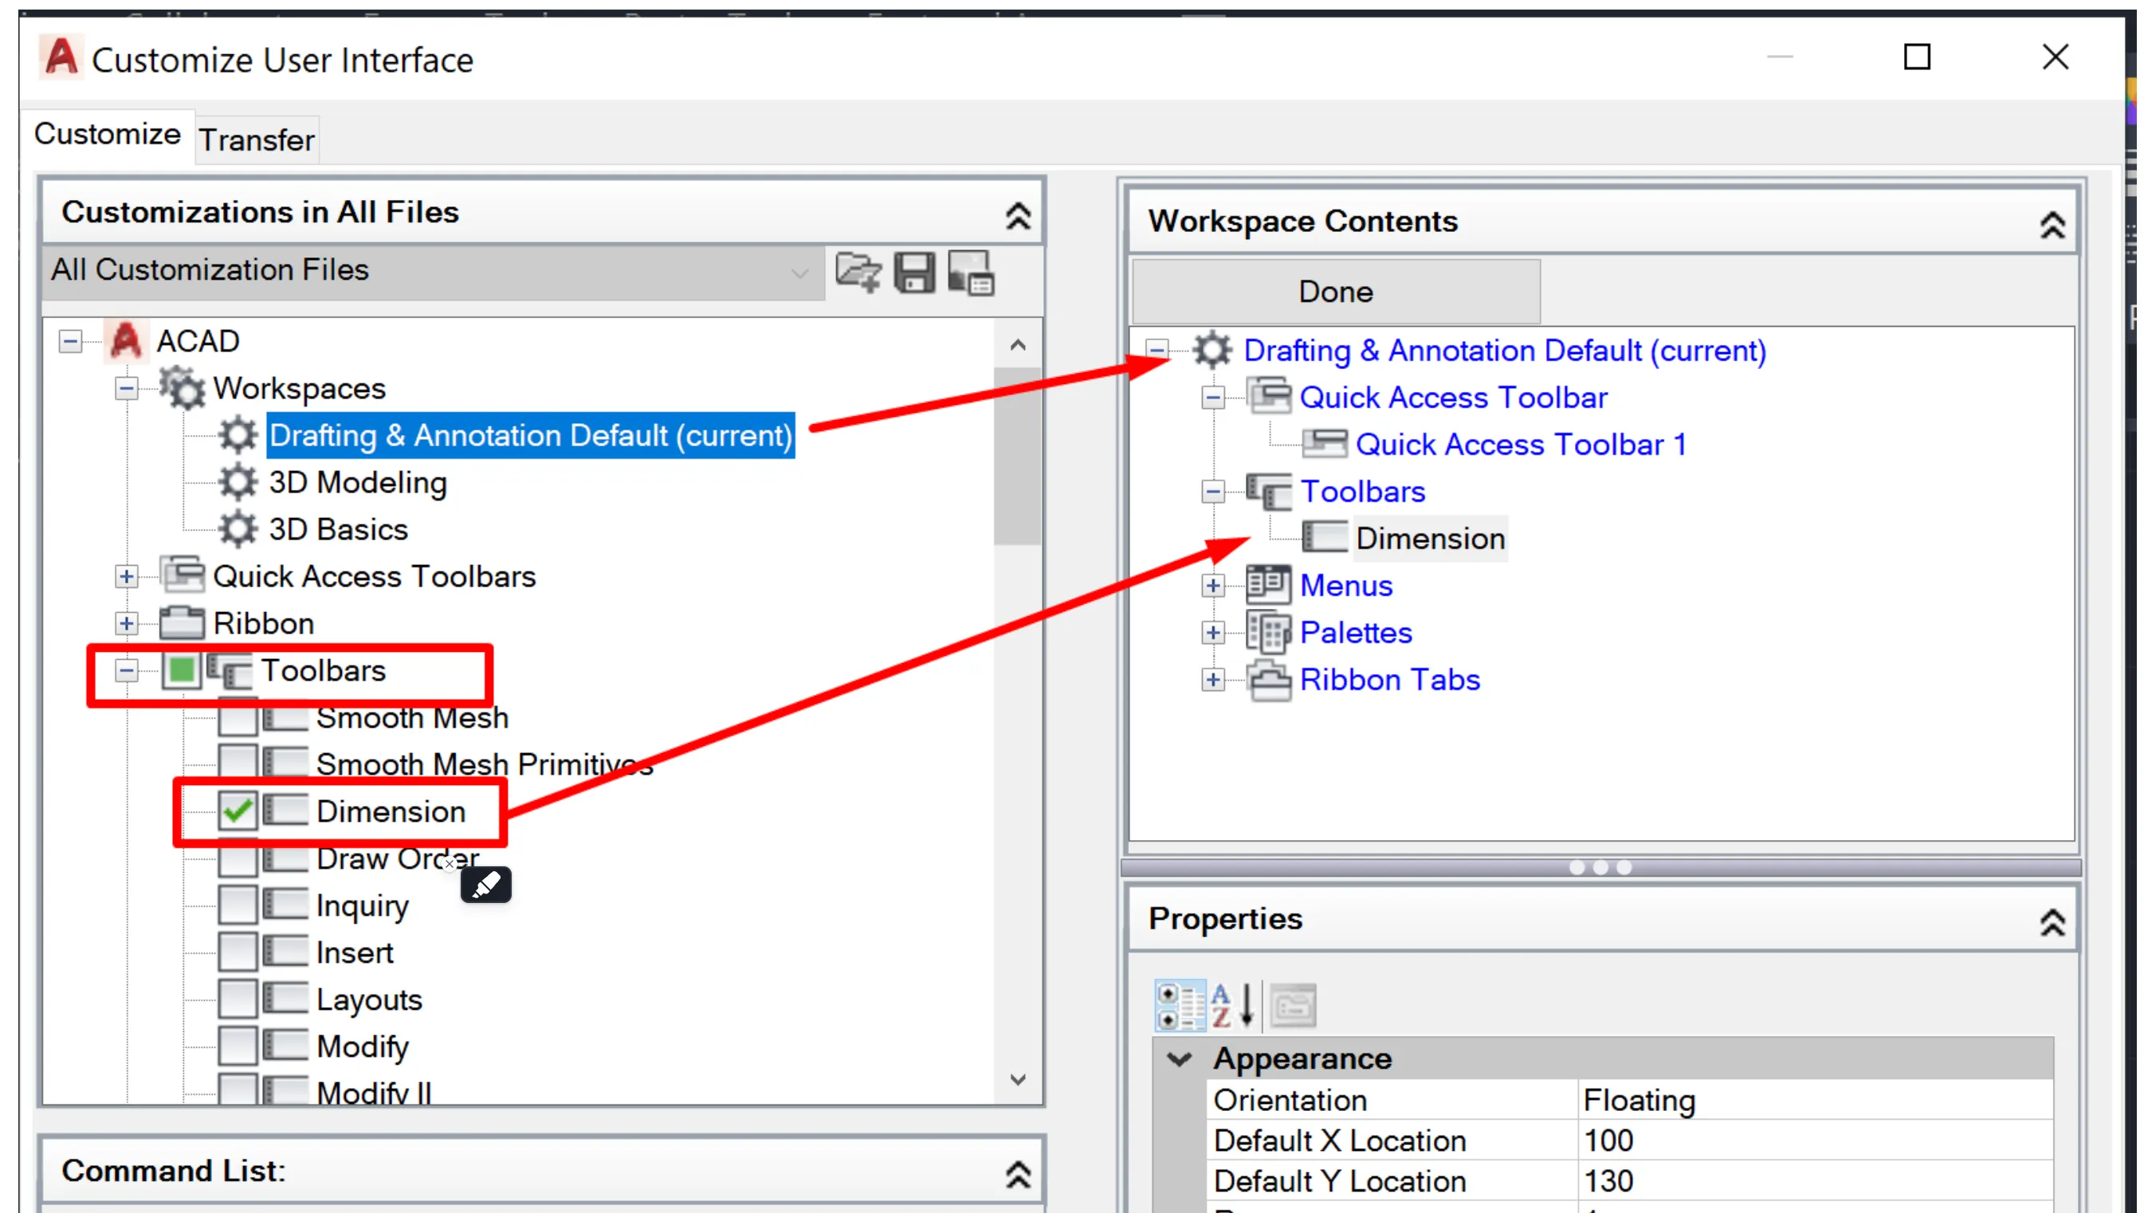The height and width of the screenshot is (1213, 2144).
Task: Collapse the Properties panel with double chevron
Action: [x=2053, y=922]
